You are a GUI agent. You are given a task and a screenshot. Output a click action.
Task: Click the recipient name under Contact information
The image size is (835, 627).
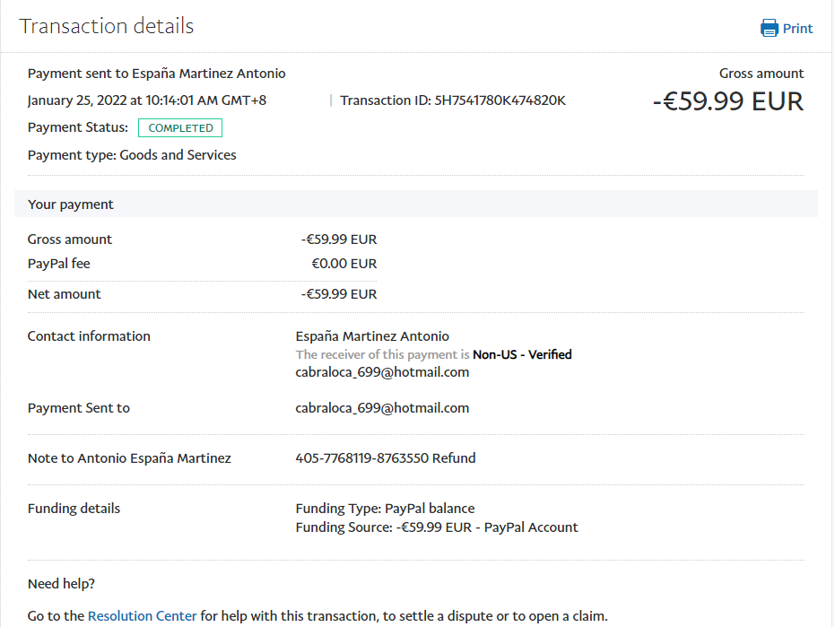(x=372, y=336)
